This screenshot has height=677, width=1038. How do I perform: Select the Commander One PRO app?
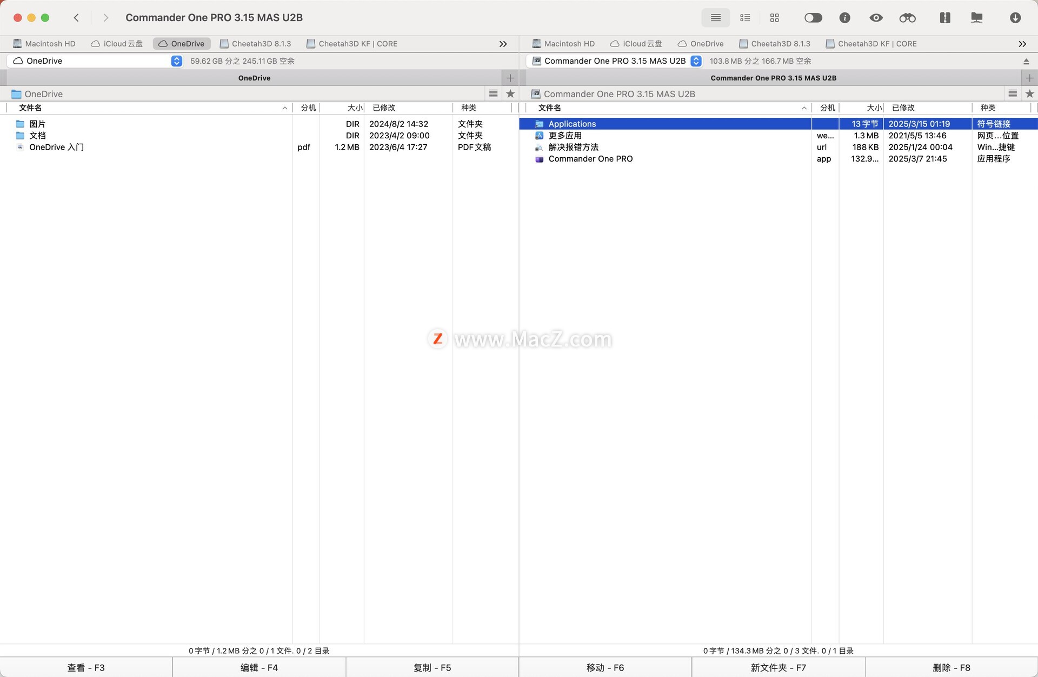coord(778,159)
